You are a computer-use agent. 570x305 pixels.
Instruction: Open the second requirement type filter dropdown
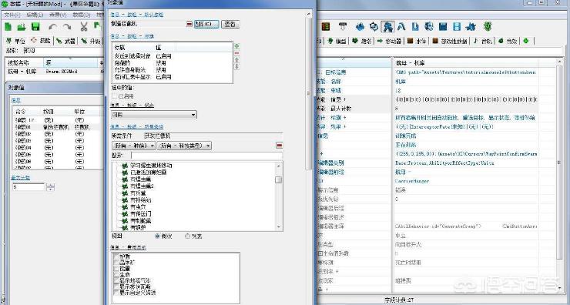[184, 146]
